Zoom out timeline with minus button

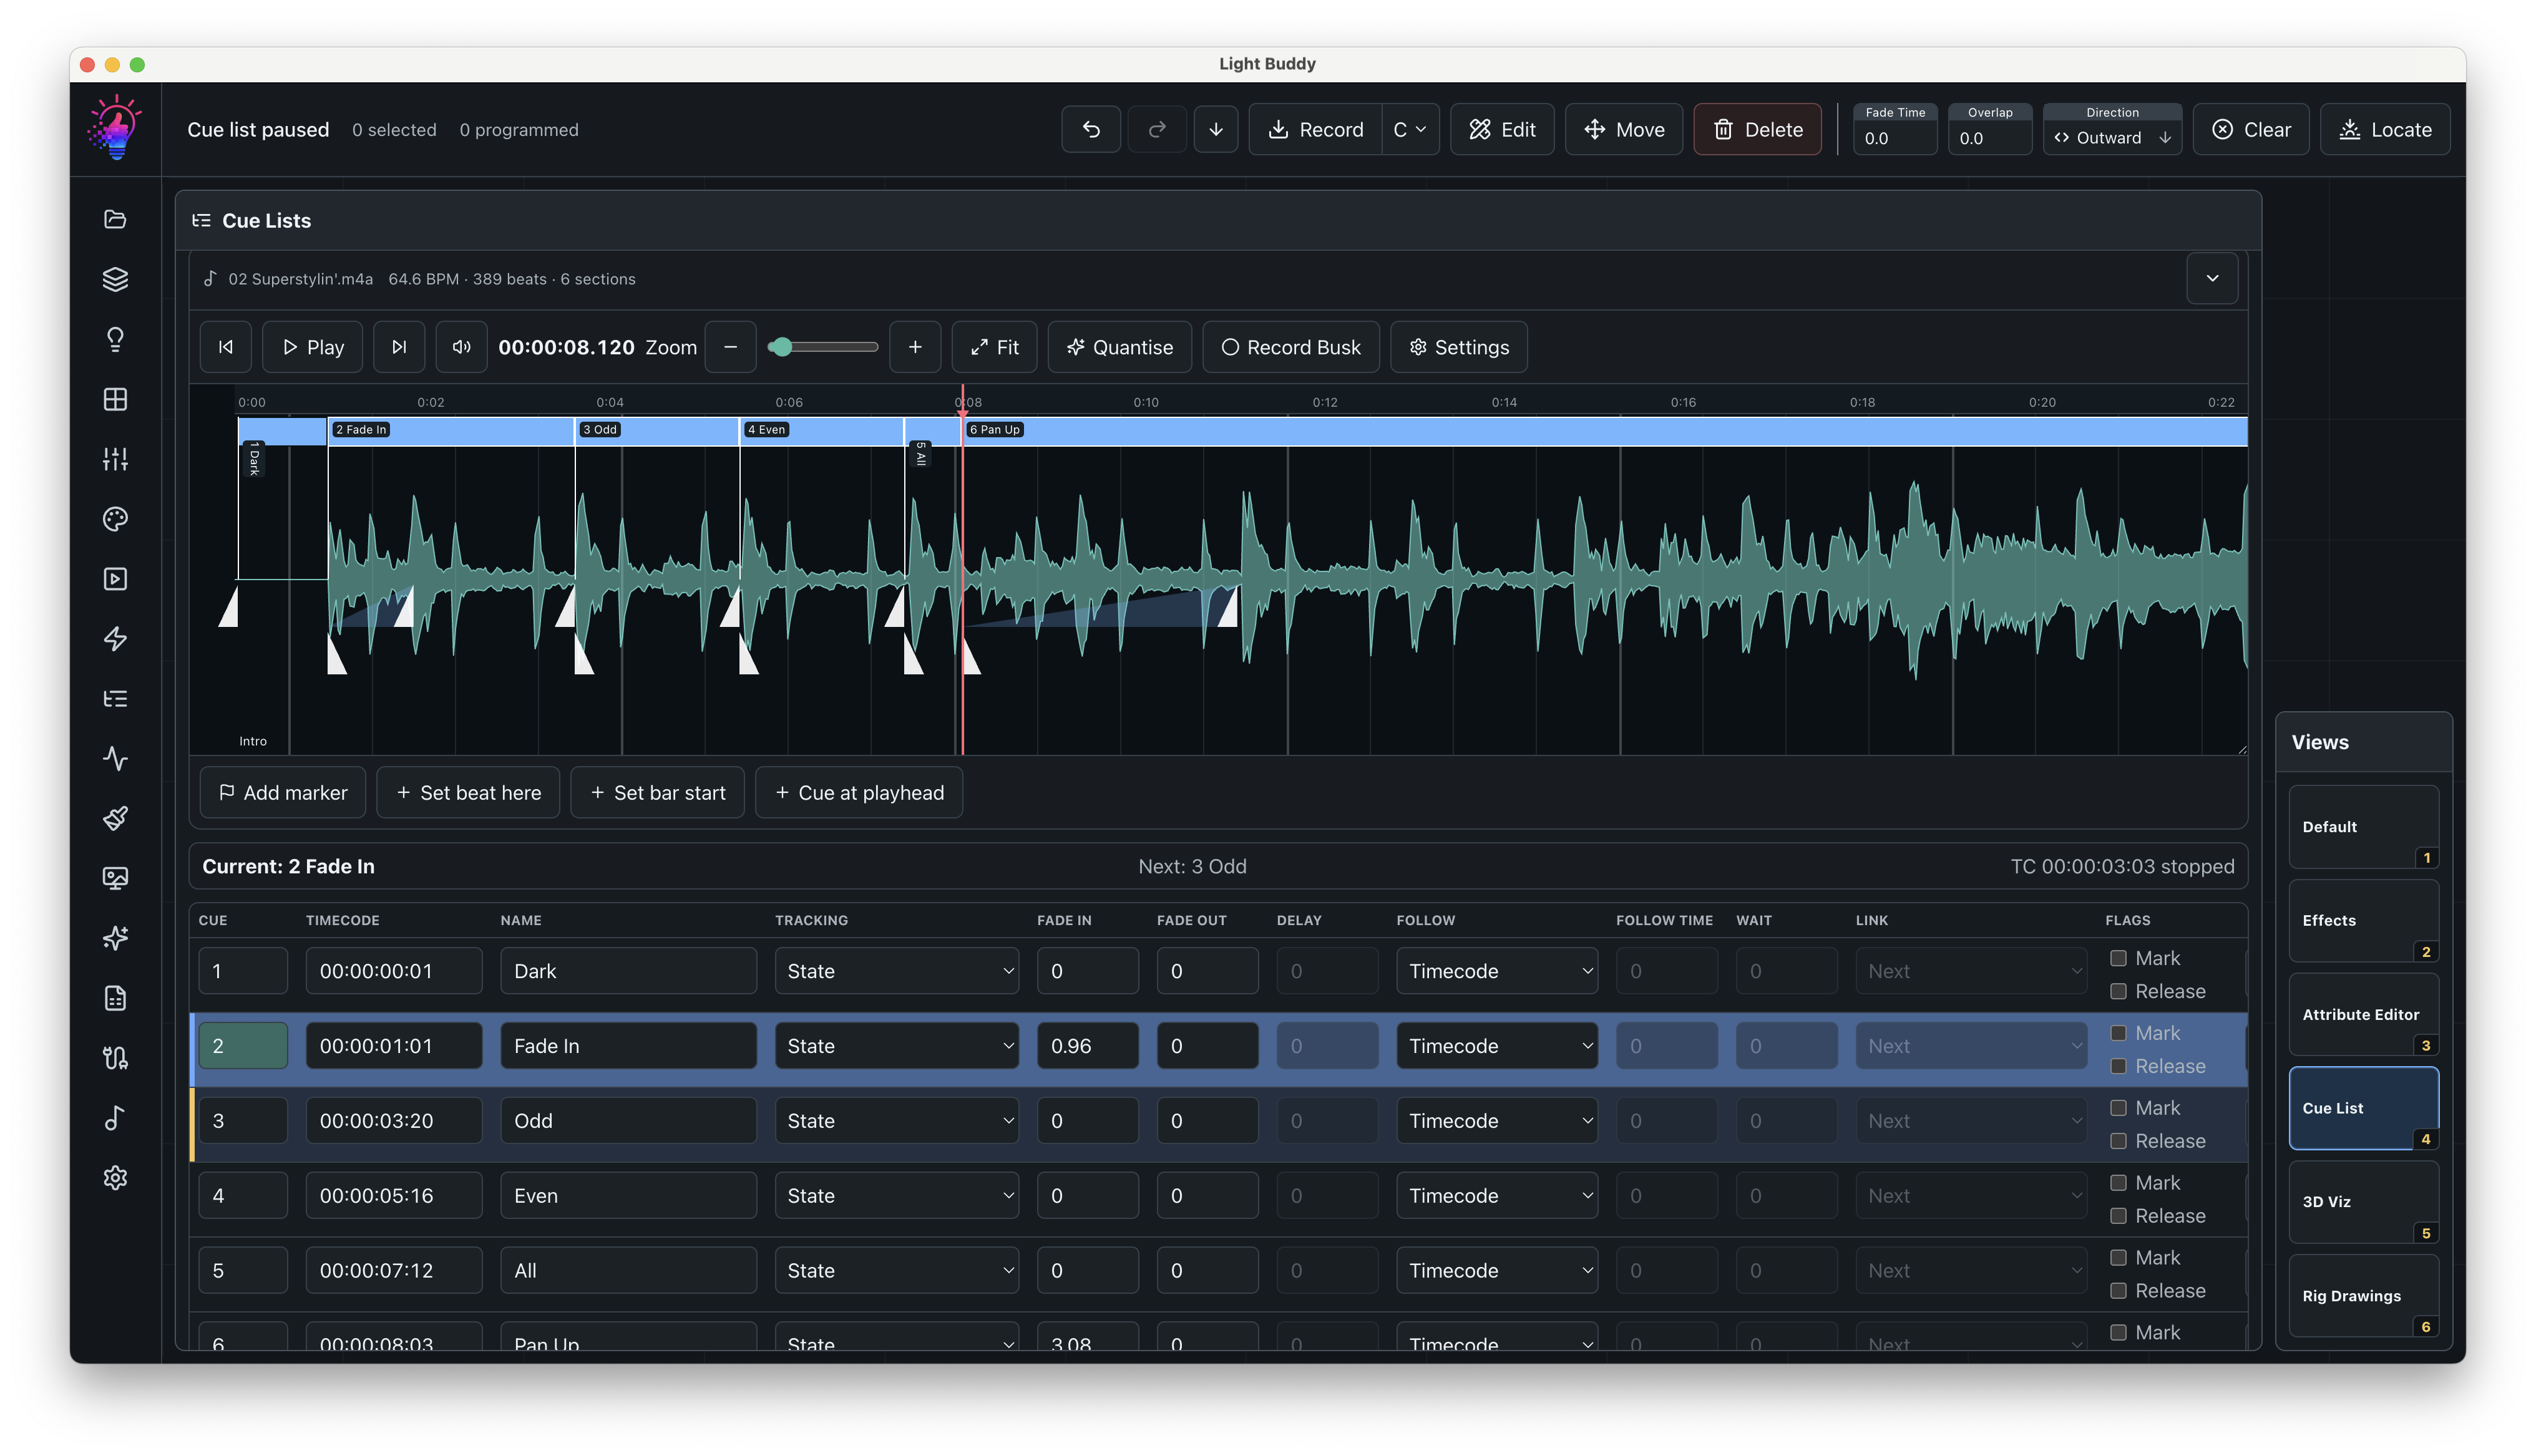(730, 347)
